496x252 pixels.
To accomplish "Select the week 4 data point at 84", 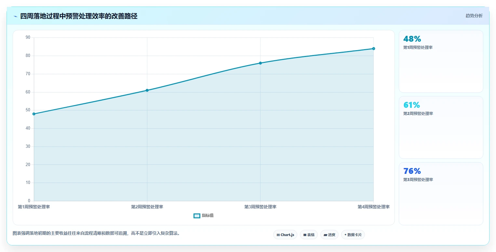I will click(x=373, y=49).
